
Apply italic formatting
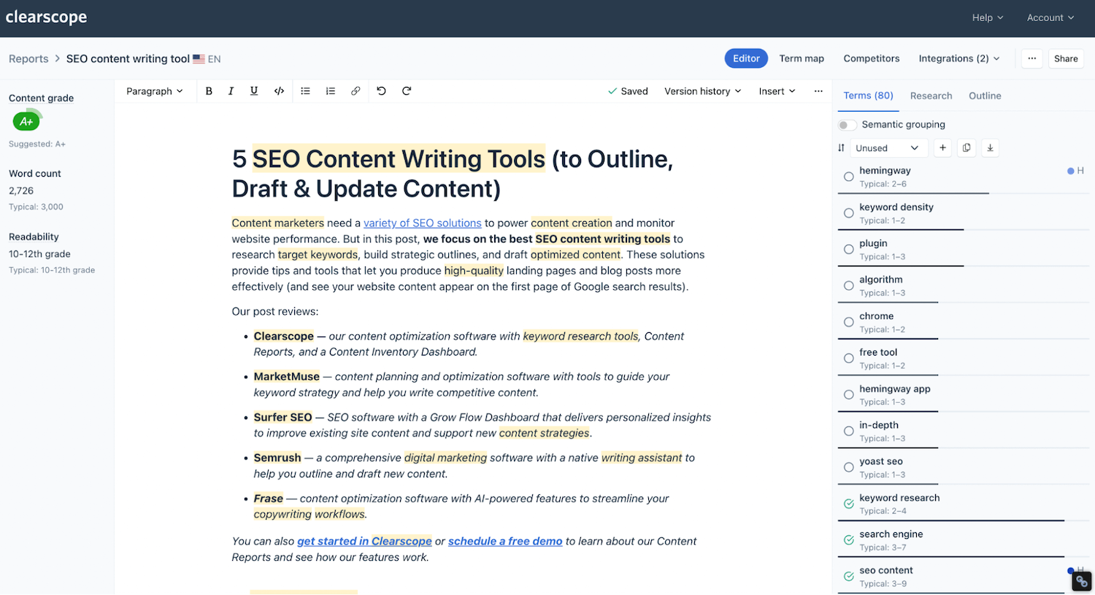(231, 91)
